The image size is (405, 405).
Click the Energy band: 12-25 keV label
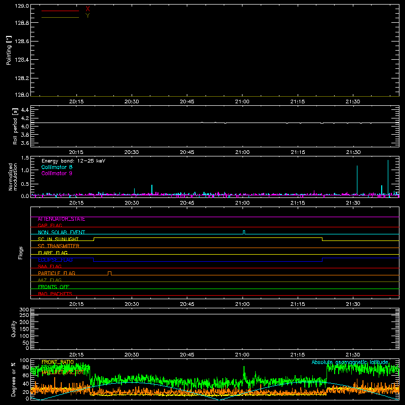[73, 161]
